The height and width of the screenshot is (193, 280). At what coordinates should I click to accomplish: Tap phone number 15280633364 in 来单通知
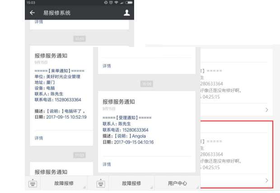[x=68, y=100]
